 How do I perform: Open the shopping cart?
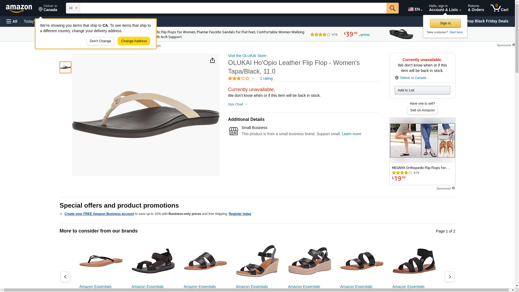(x=500, y=8)
